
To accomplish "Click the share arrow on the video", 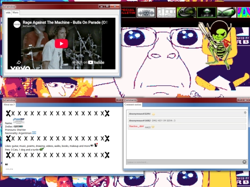I will pyautogui.click(x=19, y=62).
